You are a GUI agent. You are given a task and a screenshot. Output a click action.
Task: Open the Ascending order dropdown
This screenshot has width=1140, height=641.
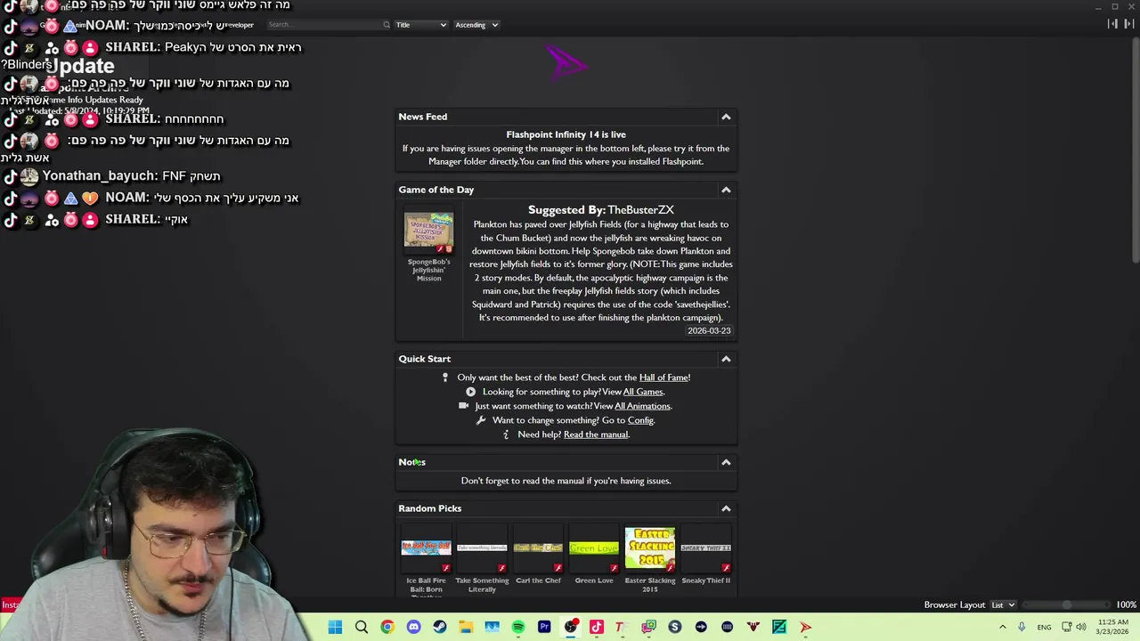(476, 25)
